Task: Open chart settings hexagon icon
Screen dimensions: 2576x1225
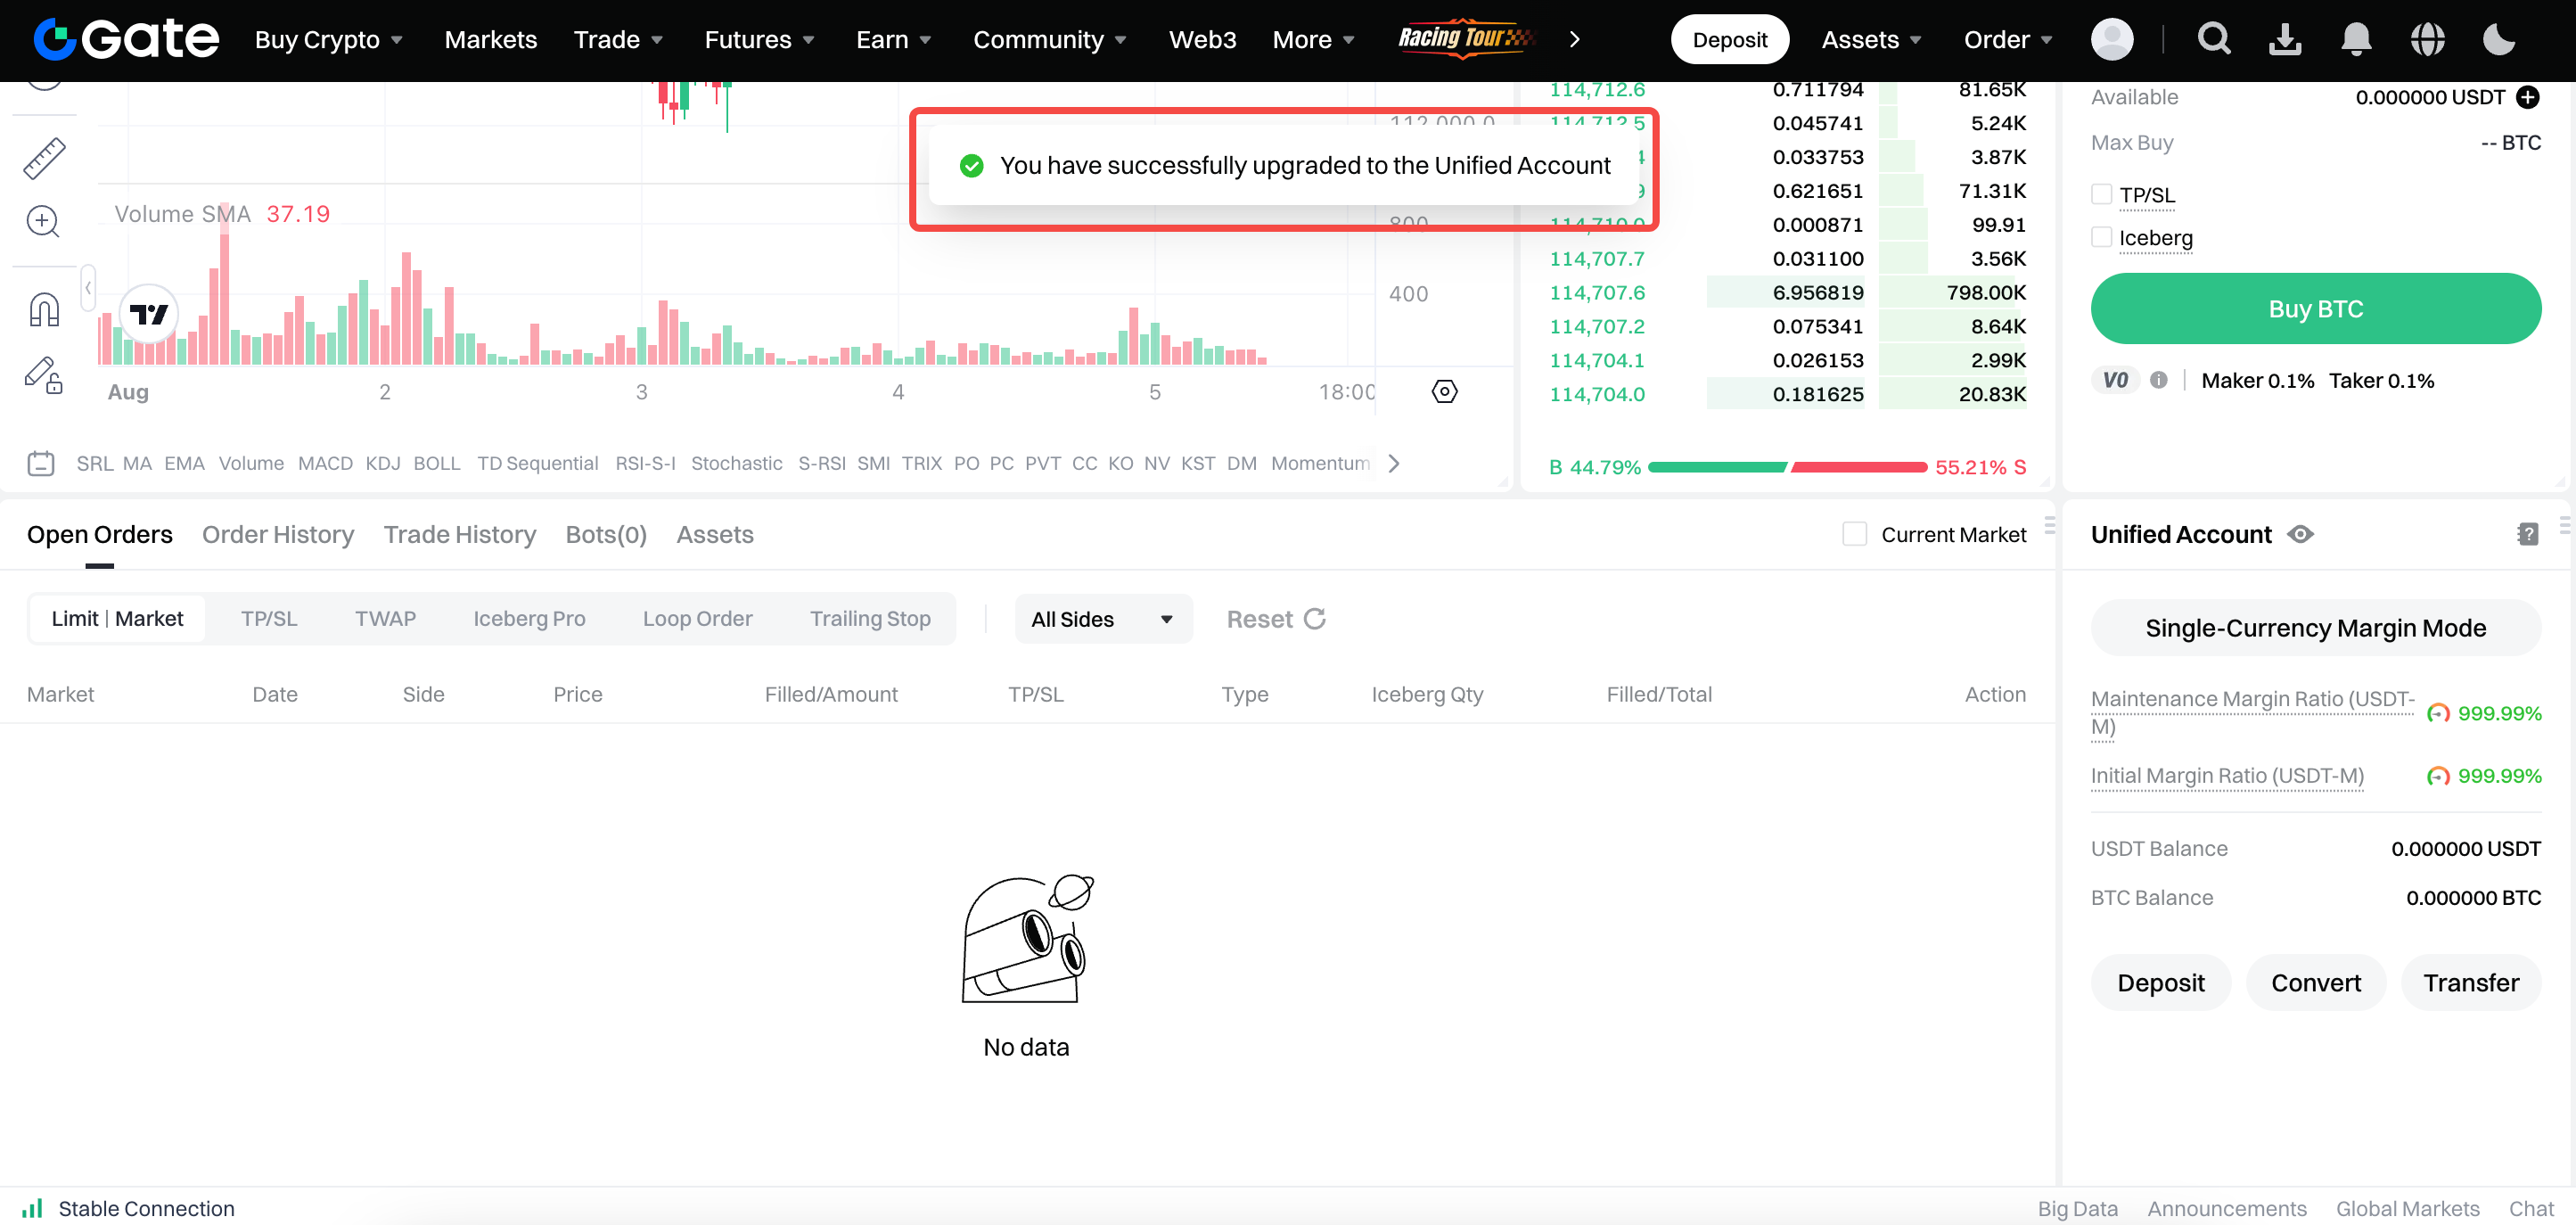Action: click(x=1444, y=392)
